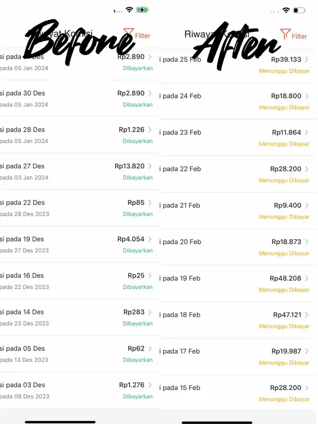Open the Rp47.121 commission amount
This screenshot has width=318, height=424.
(x=287, y=315)
